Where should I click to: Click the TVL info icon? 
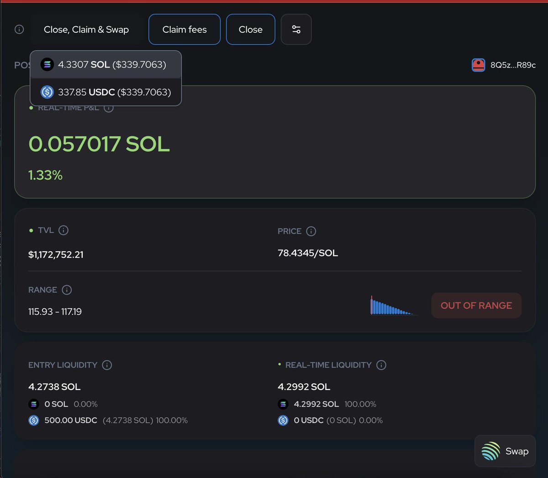point(63,230)
